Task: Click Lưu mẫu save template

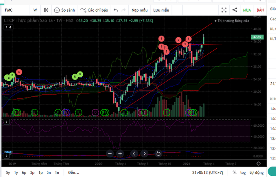Action: [x=161, y=10]
